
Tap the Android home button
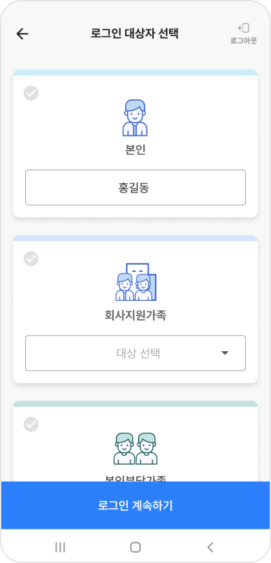[x=135, y=548]
